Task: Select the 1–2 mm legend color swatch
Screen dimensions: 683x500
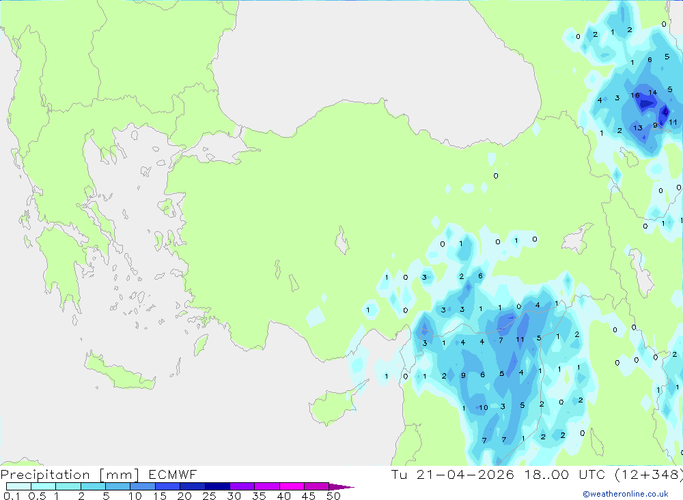Action: pos(68,486)
